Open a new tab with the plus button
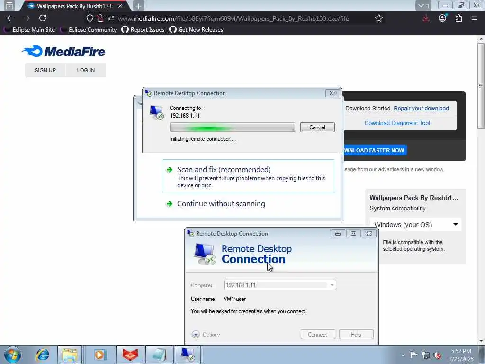Screen dimensions: 485x364 139,6
